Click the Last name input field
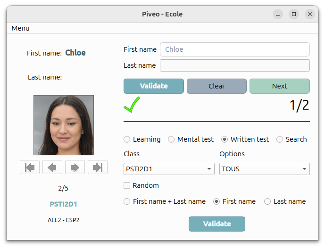This screenshot has height=248, width=325. (235, 65)
